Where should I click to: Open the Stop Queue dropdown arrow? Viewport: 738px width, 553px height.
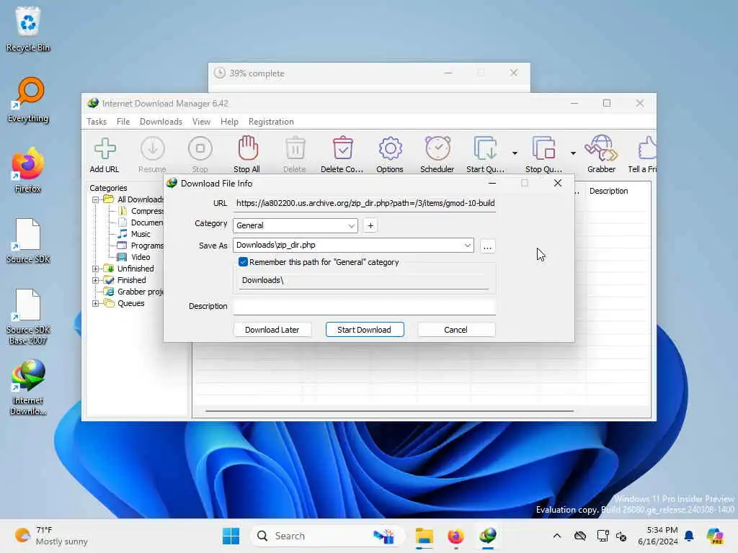point(573,153)
